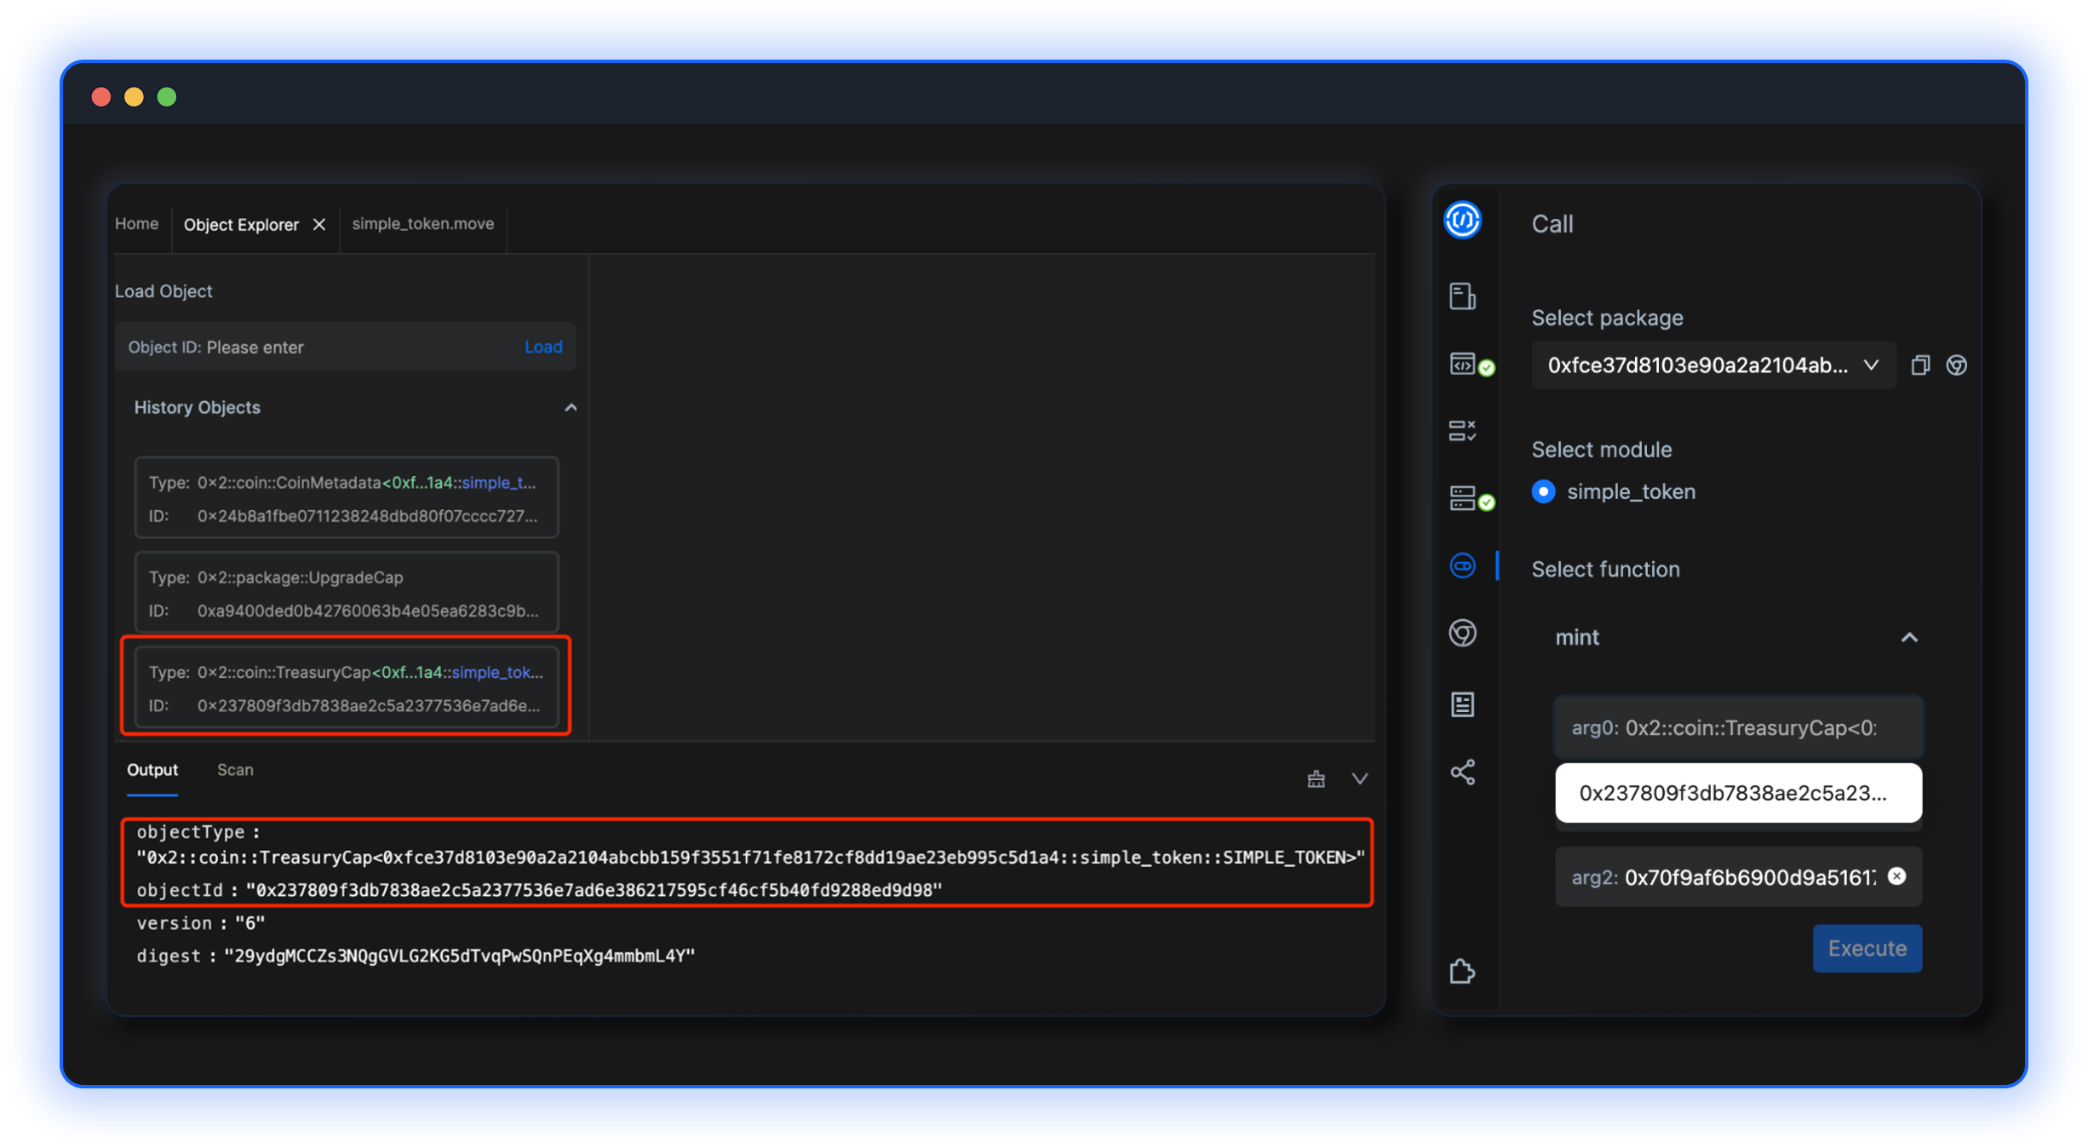Screen dimensions: 2088x1148
Task: Clear the output panel with the broom icon
Action: pyautogui.click(x=1316, y=778)
